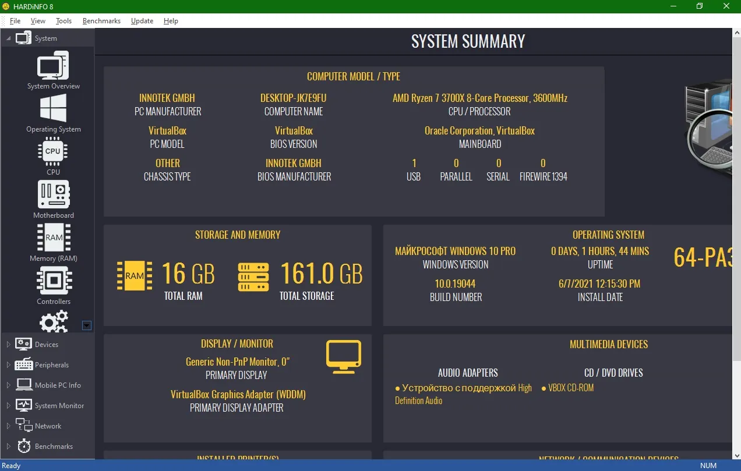The image size is (741, 471).
Task: Click the SYSTEM SUMMARY heading
Action: tap(468, 41)
